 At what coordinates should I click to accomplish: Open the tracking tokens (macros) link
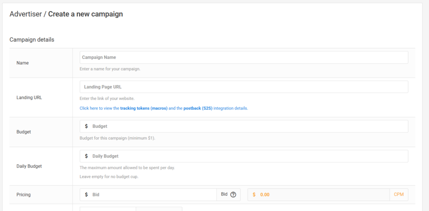(x=144, y=108)
